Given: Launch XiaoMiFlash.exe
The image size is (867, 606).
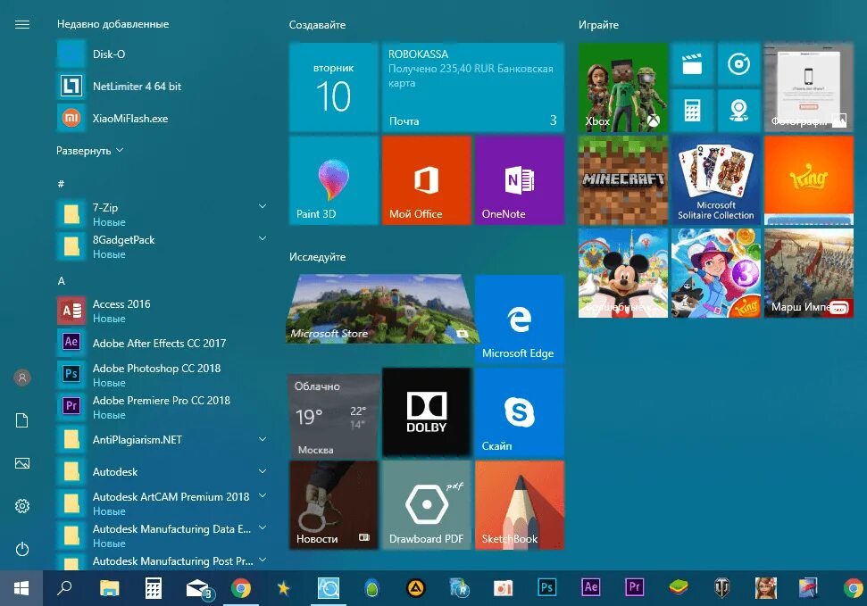Looking at the screenshot, I should [x=162, y=119].
